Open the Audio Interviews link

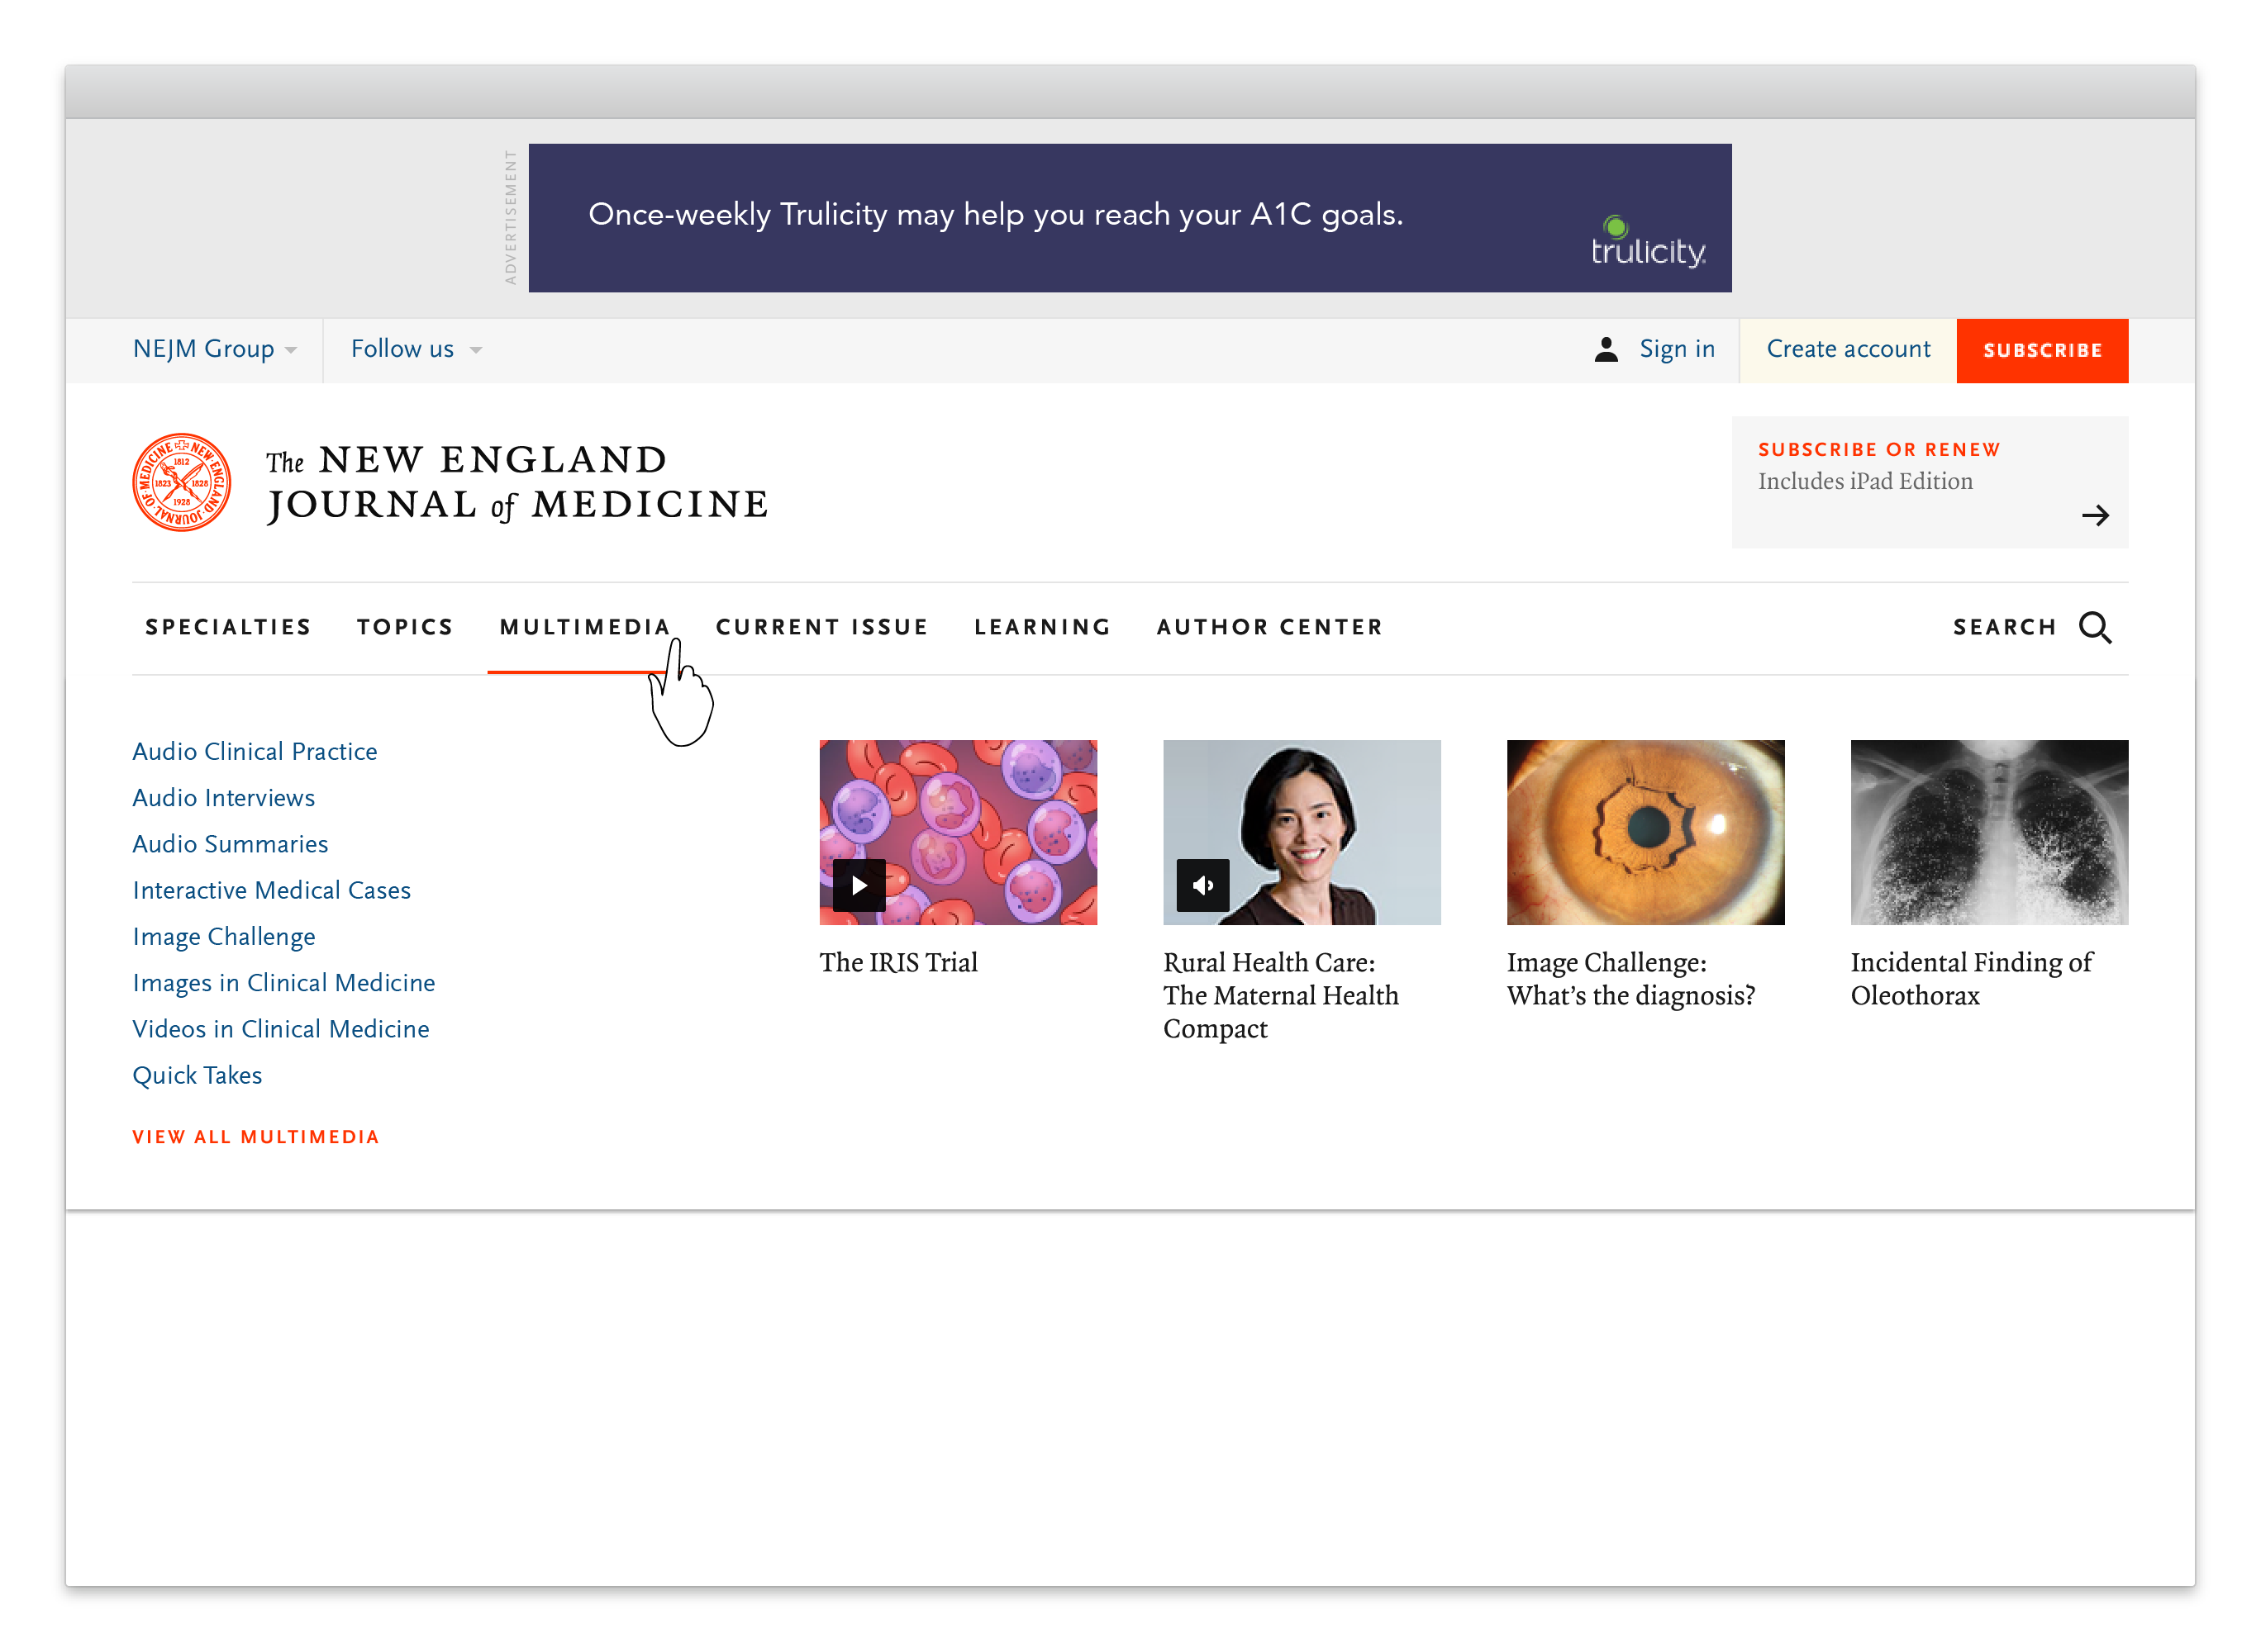point(223,798)
